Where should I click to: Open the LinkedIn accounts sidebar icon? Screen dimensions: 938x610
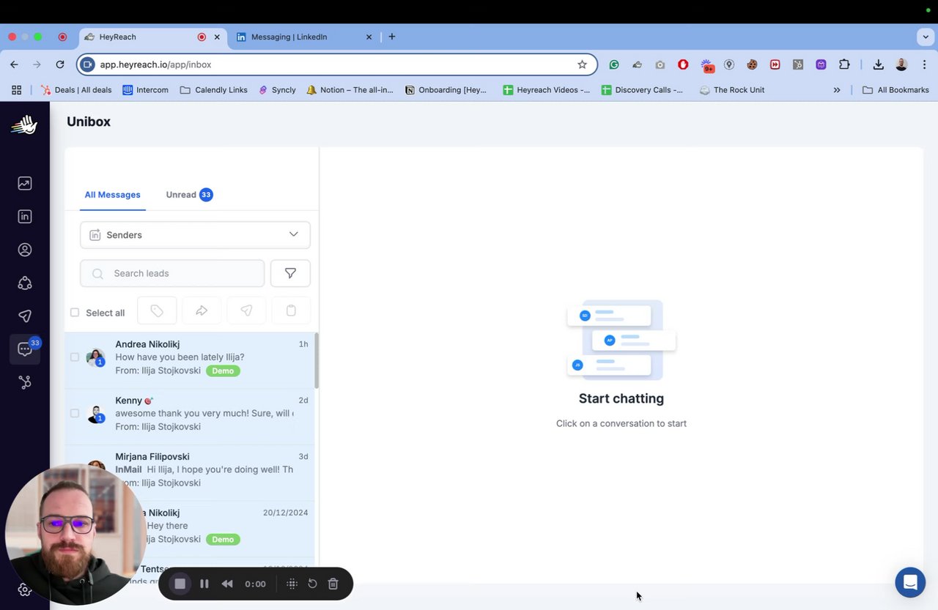click(25, 217)
